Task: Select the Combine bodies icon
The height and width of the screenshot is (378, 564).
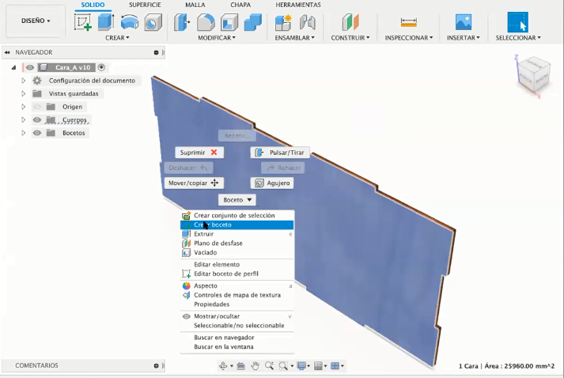Action: [253, 22]
